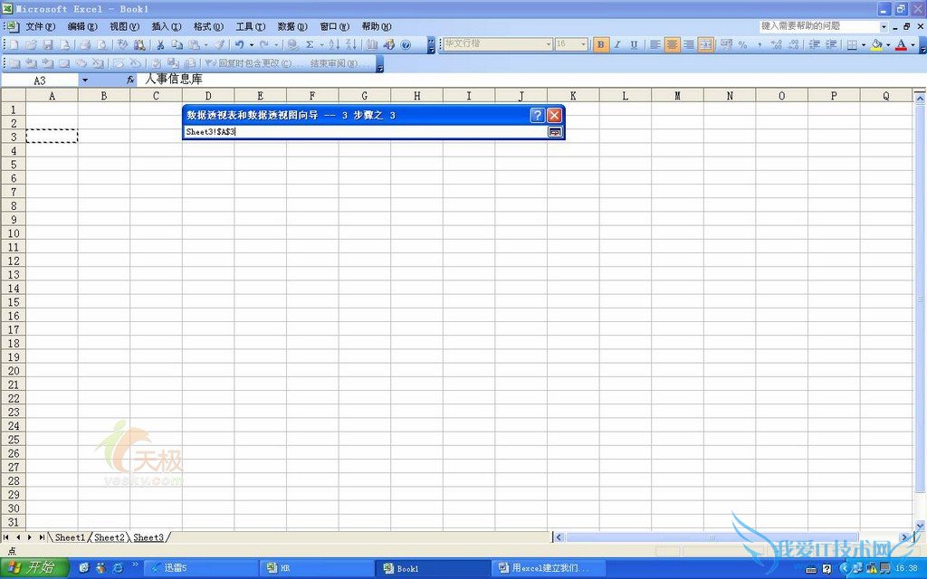Switch to 迅雷5 taskbar window
The height and width of the screenshot is (579, 927).
[200, 568]
